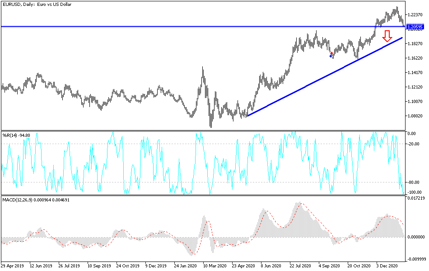This screenshot has height=271, width=429.
Task: Select the rising blue diagonal trendline
Action: coord(325,77)
